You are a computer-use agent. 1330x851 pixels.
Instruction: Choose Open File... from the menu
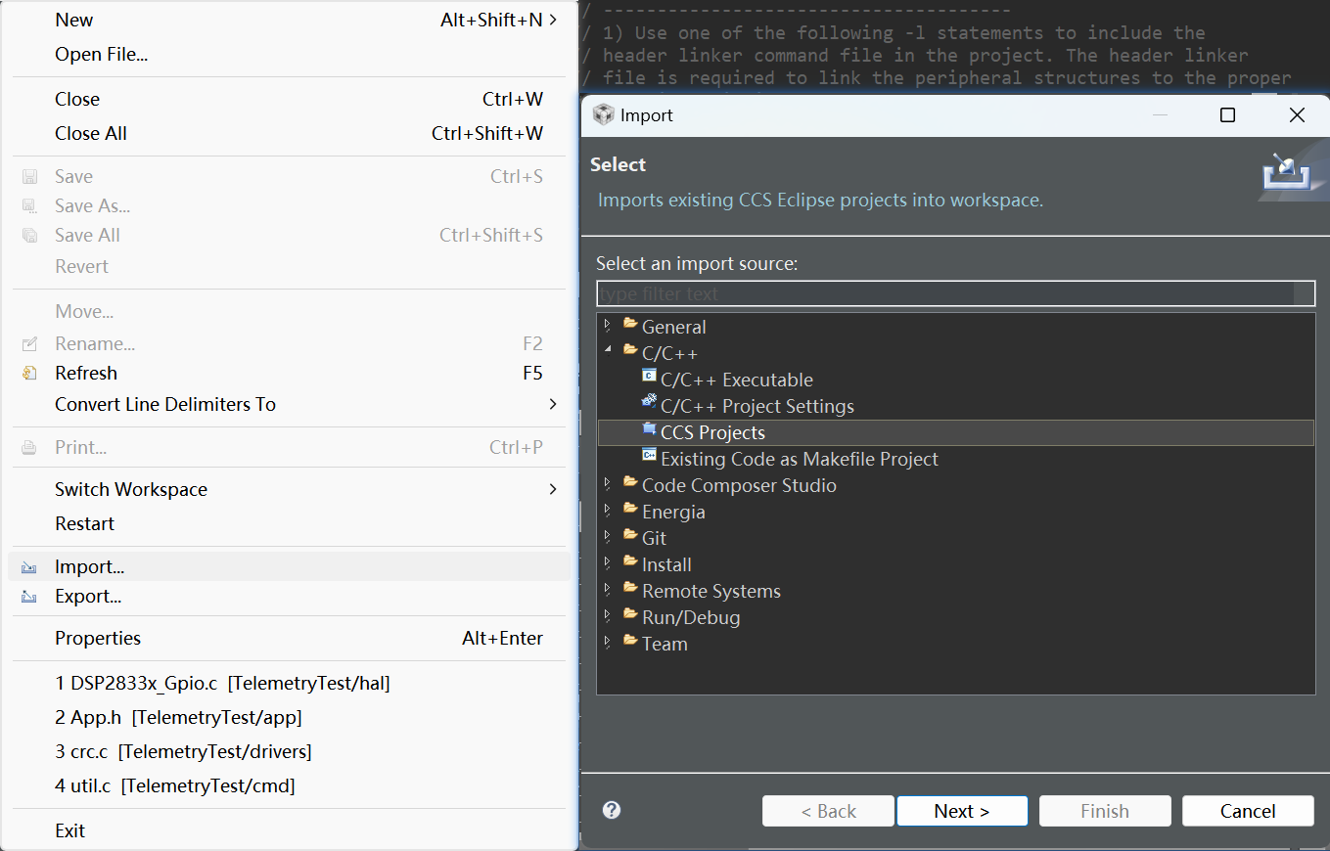289,54
